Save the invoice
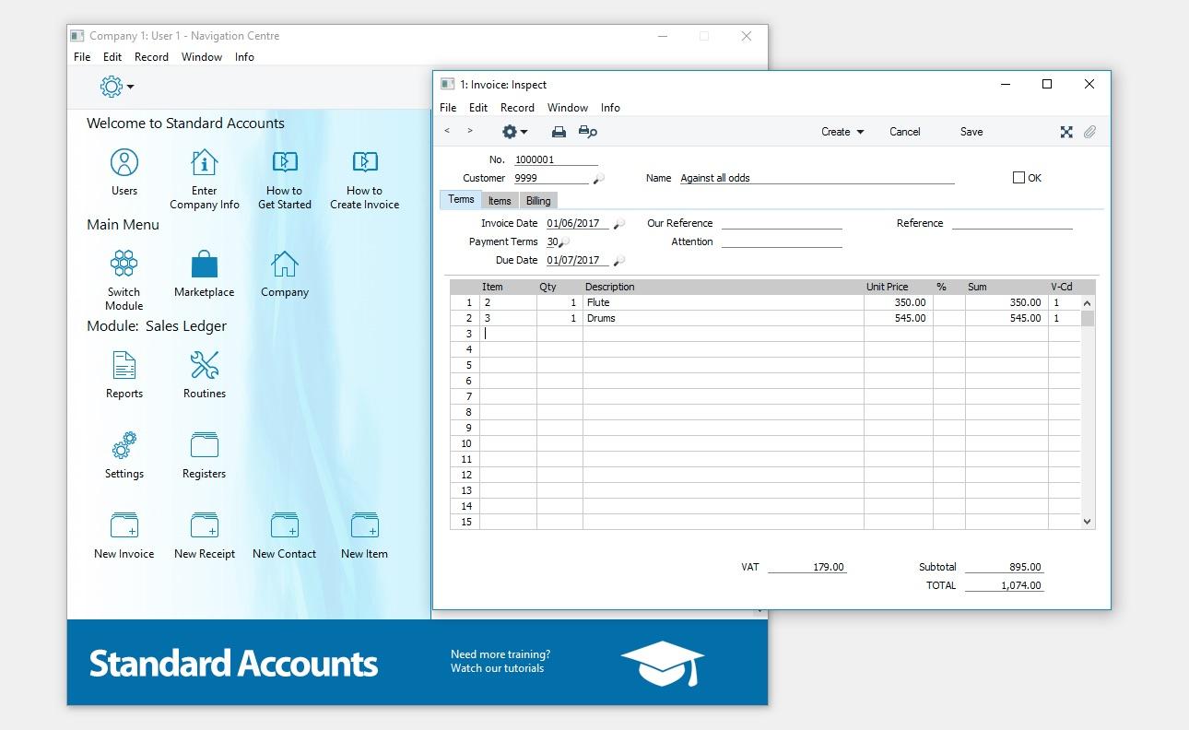Viewport: 1189px width, 730px height. [x=971, y=132]
